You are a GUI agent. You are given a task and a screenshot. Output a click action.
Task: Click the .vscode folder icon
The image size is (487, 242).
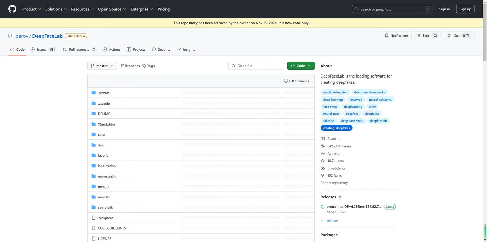[94, 103]
